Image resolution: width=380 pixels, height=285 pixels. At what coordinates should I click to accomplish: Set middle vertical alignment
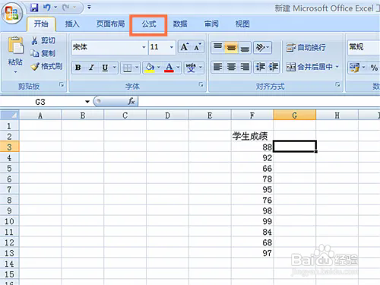(231, 47)
